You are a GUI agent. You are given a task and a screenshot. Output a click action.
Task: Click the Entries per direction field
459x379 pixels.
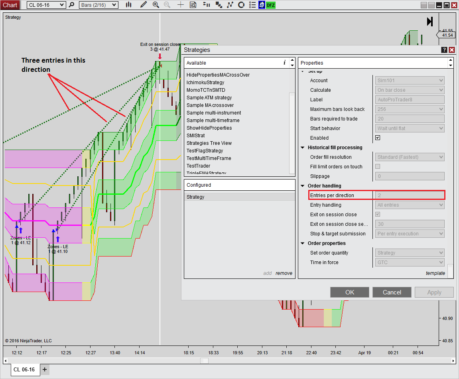click(410, 195)
